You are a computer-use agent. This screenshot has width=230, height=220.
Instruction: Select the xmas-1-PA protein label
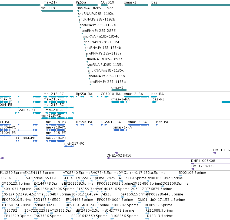(x=123, y=127)
